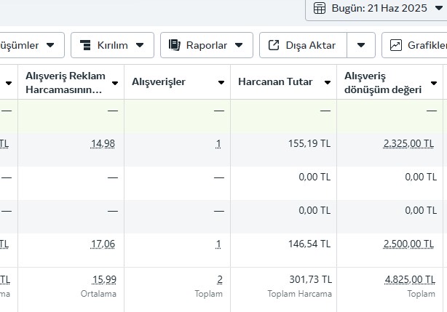Open Harcanan Tutar column options arrow
Viewport: 447px width, 312px height.
coord(328,83)
